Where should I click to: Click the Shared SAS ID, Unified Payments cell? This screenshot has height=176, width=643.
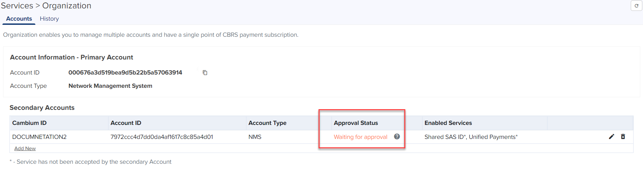click(471, 137)
